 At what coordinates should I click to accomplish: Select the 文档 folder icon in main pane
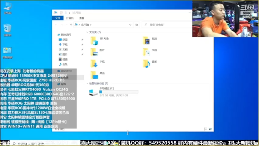coord(146,52)
